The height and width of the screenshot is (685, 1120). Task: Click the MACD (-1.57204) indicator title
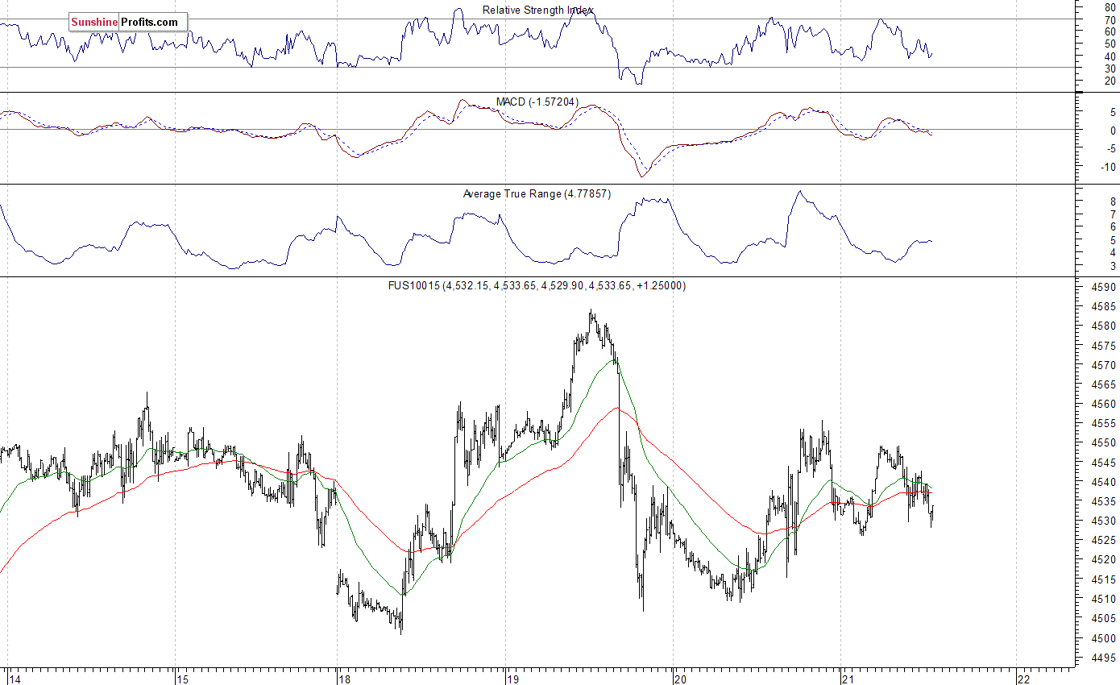[537, 102]
